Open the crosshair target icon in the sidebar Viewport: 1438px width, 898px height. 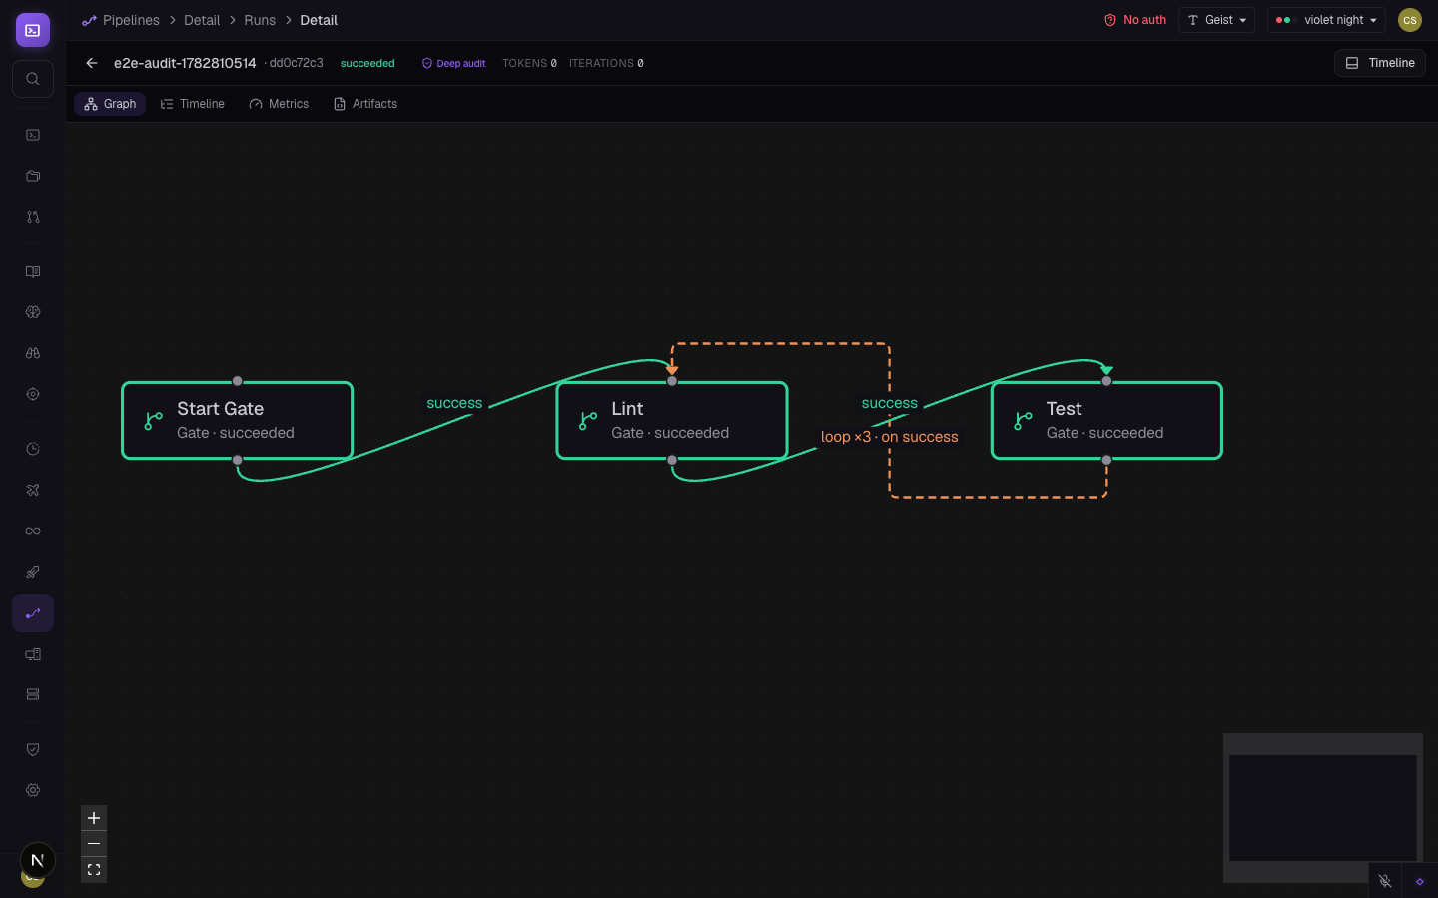coord(33,394)
